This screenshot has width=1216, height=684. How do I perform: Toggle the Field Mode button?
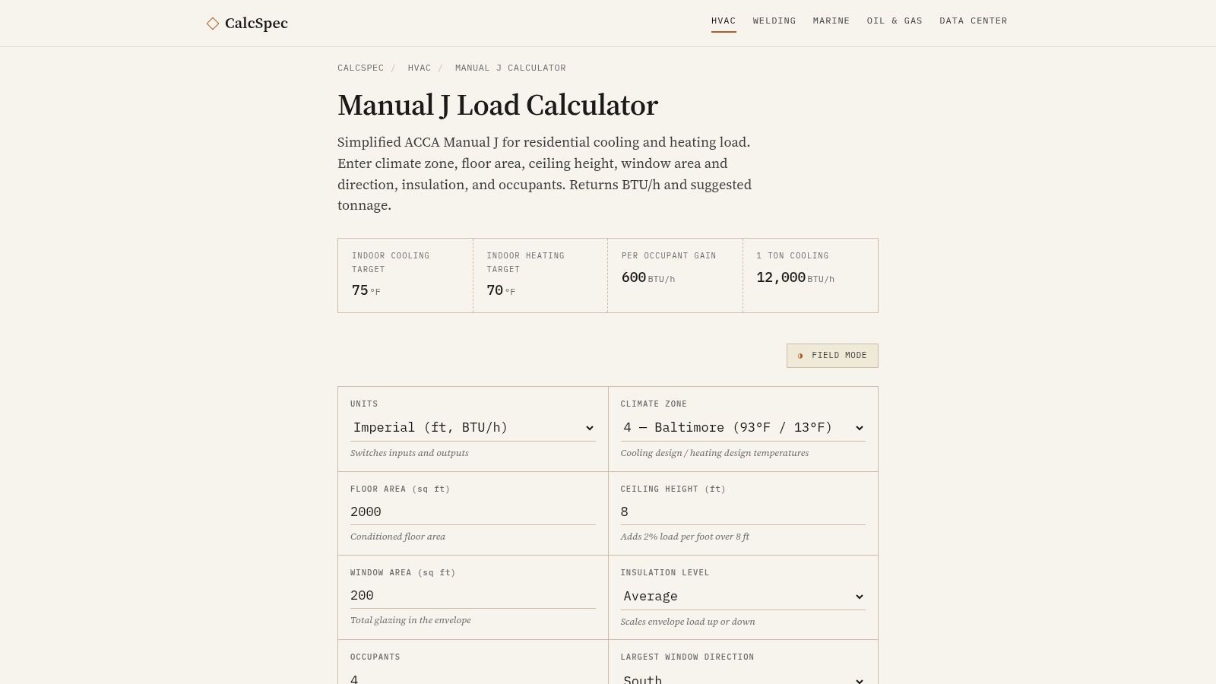coord(832,356)
